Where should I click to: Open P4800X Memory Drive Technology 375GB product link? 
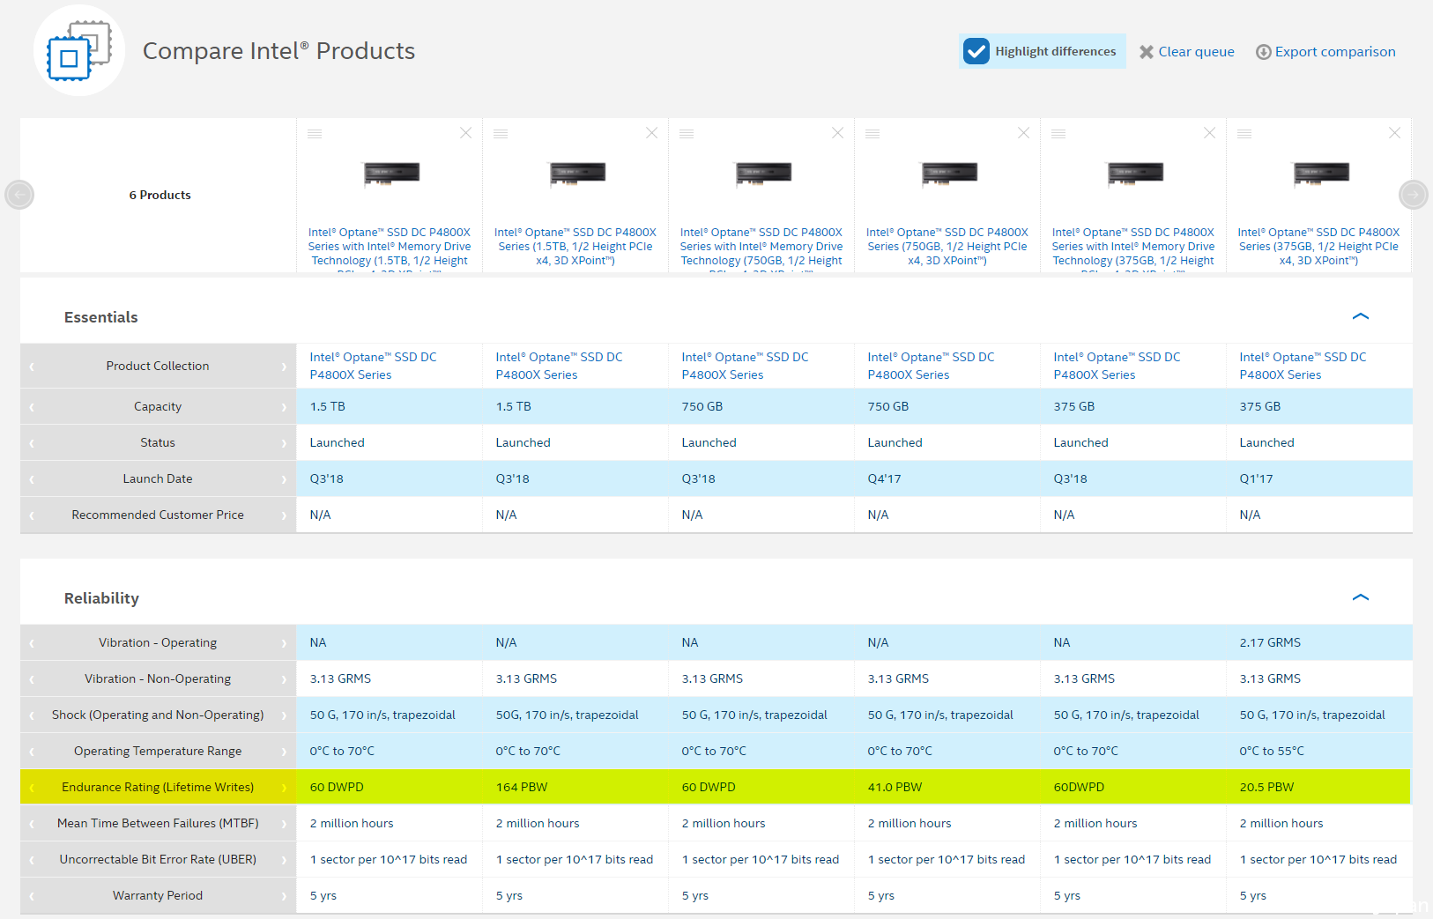point(1133,248)
